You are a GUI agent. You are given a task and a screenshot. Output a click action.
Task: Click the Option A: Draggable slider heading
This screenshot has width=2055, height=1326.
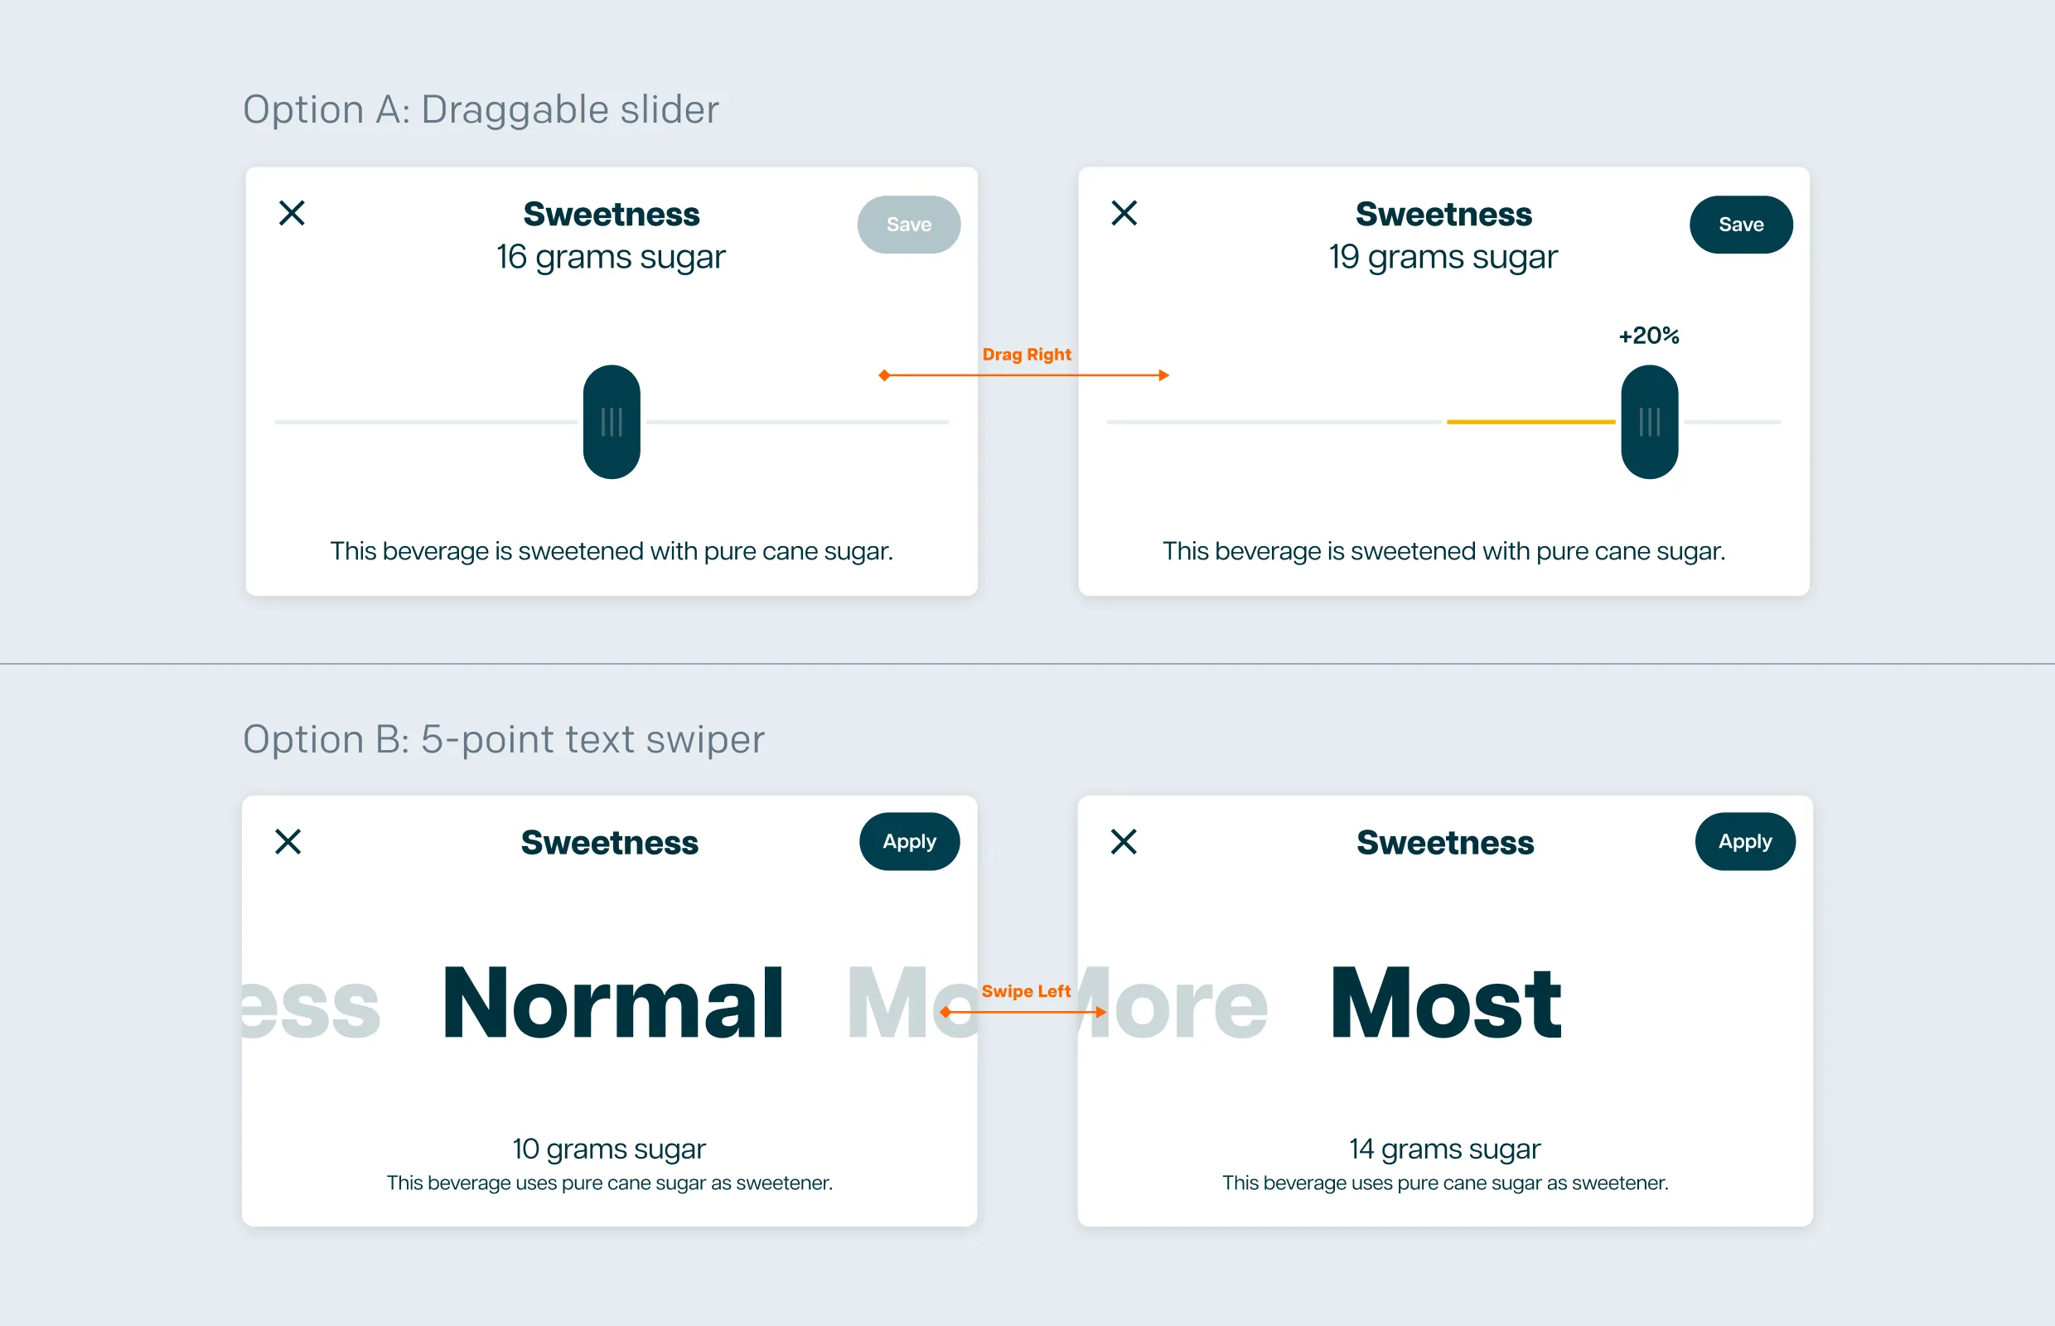pyautogui.click(x=481, y=109)
